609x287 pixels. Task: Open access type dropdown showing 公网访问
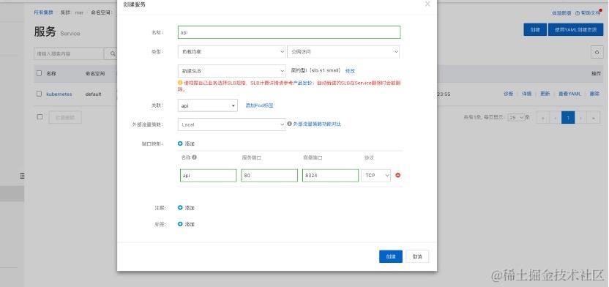[343, 52]
